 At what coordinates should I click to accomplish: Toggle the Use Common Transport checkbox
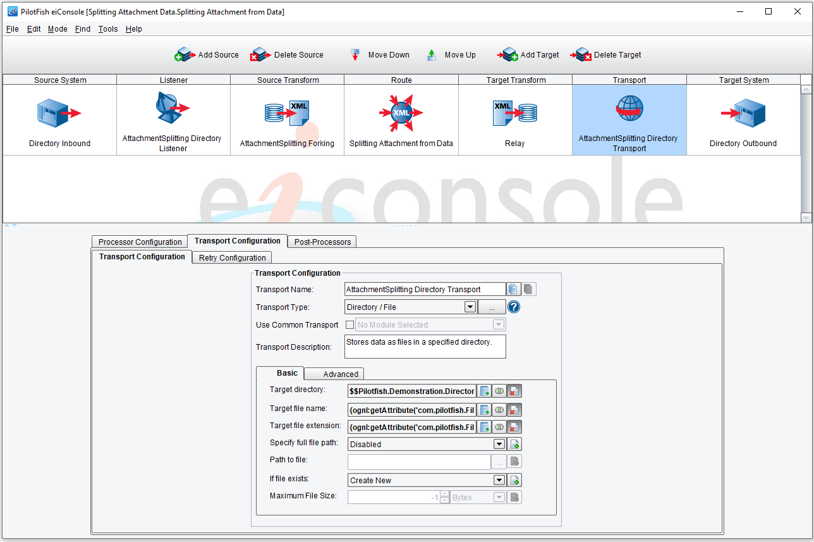(349, 324)
